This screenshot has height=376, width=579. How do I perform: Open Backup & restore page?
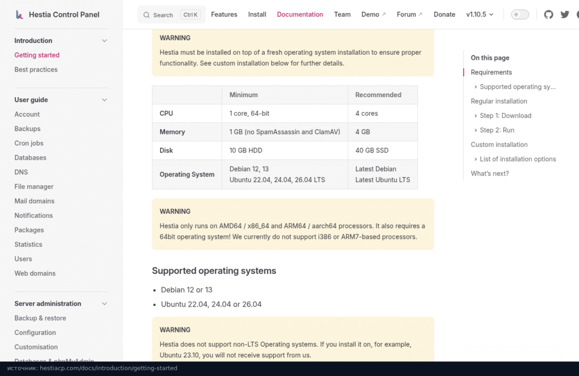(40, 318)
